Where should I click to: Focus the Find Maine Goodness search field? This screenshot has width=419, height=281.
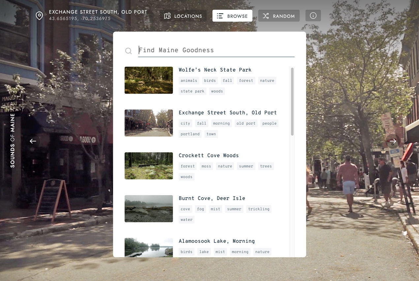coord(216,50)
